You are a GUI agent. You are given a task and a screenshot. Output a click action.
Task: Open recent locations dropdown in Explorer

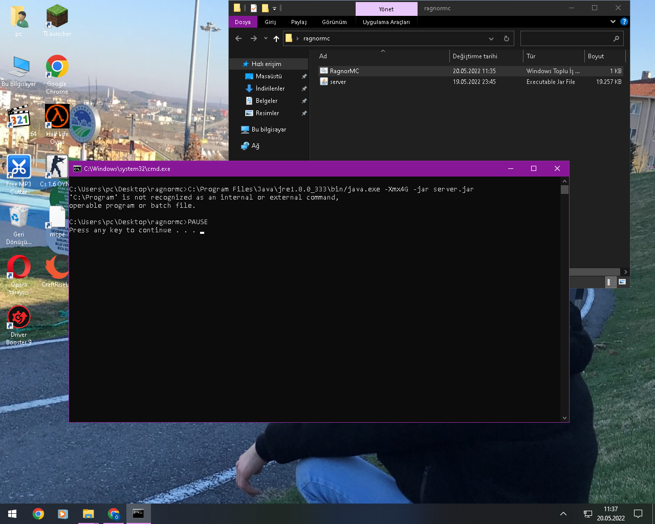point(266,38)
